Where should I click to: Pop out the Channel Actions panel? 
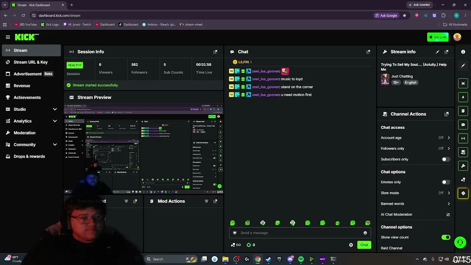446,114
